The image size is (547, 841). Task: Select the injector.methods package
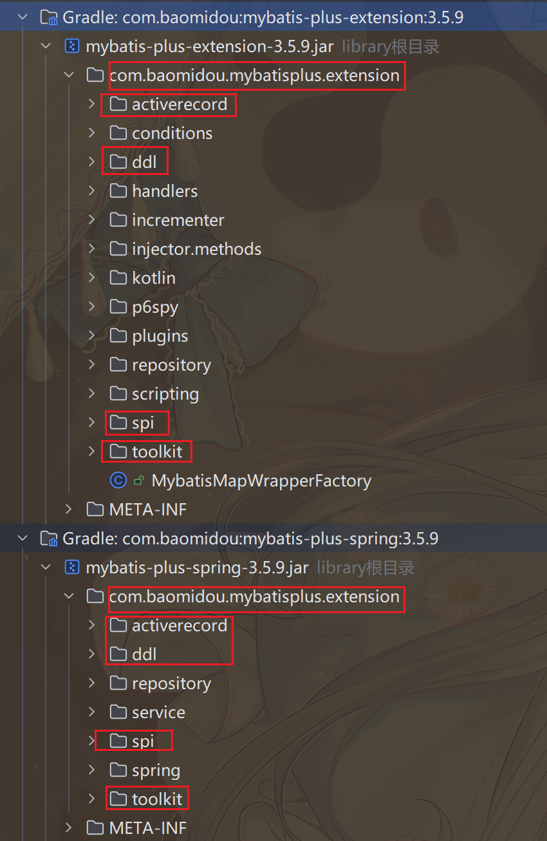(x=196, y=249)
